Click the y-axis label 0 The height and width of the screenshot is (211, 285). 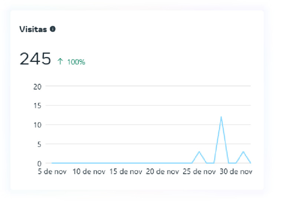pyautogui.click(x=39, y=164)
